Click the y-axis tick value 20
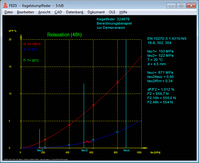This screenshot has height=163, width=199. (10, 39)
